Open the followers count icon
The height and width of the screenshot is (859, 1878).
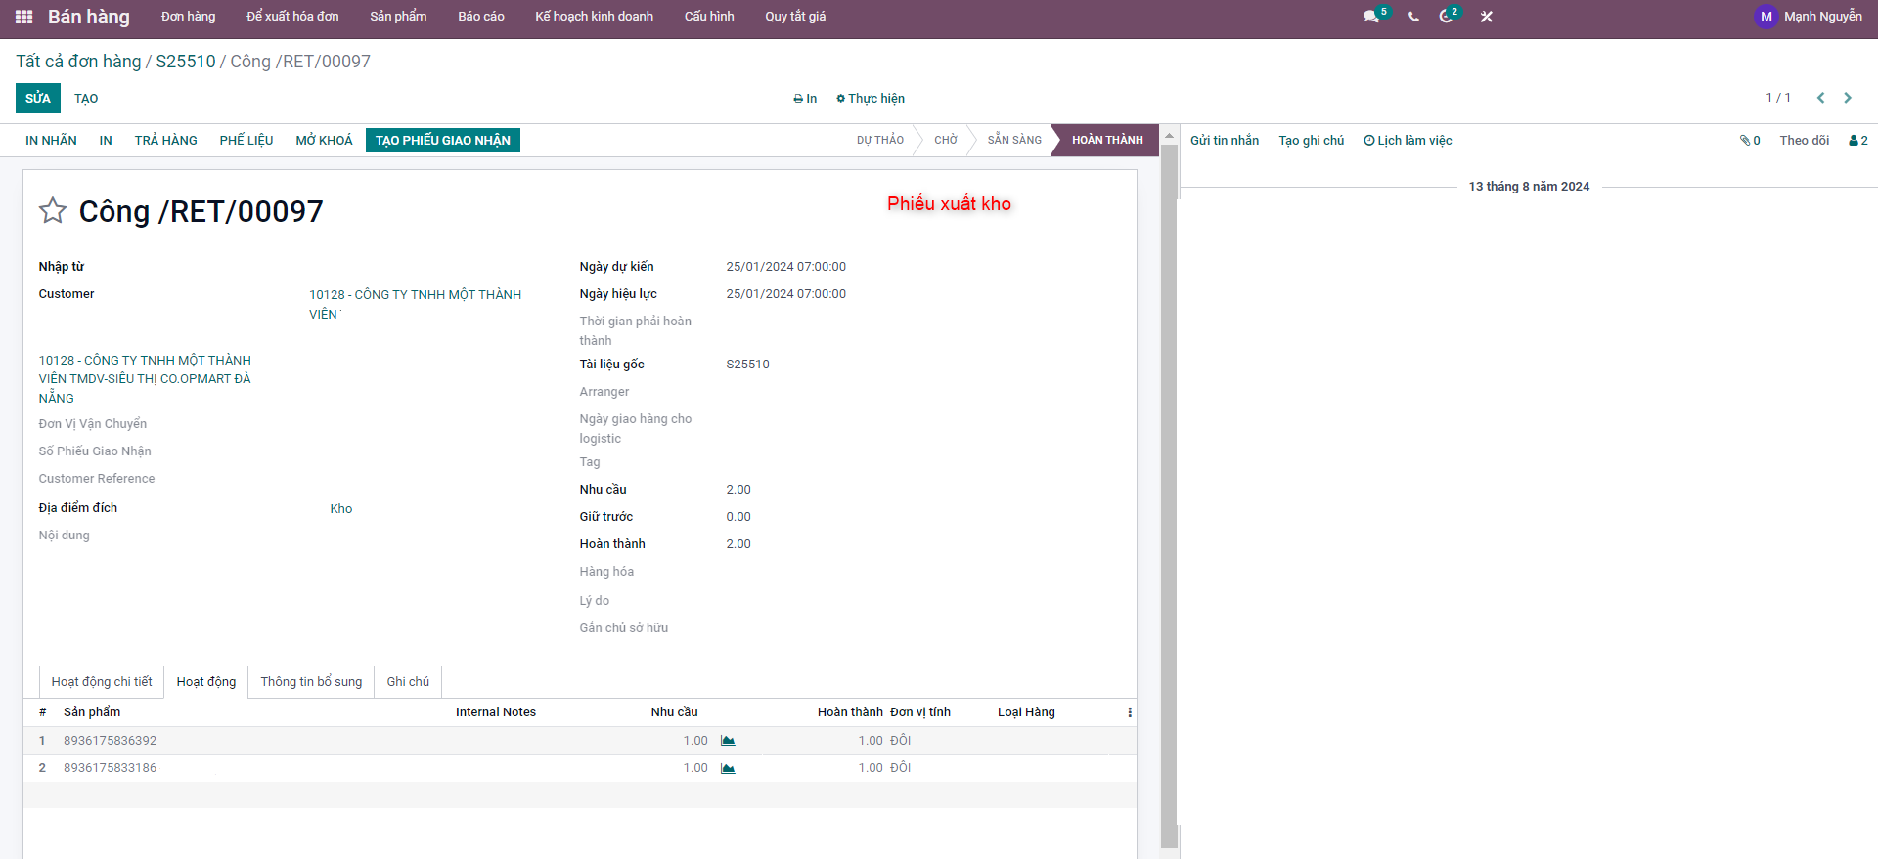coord(1857,141)
